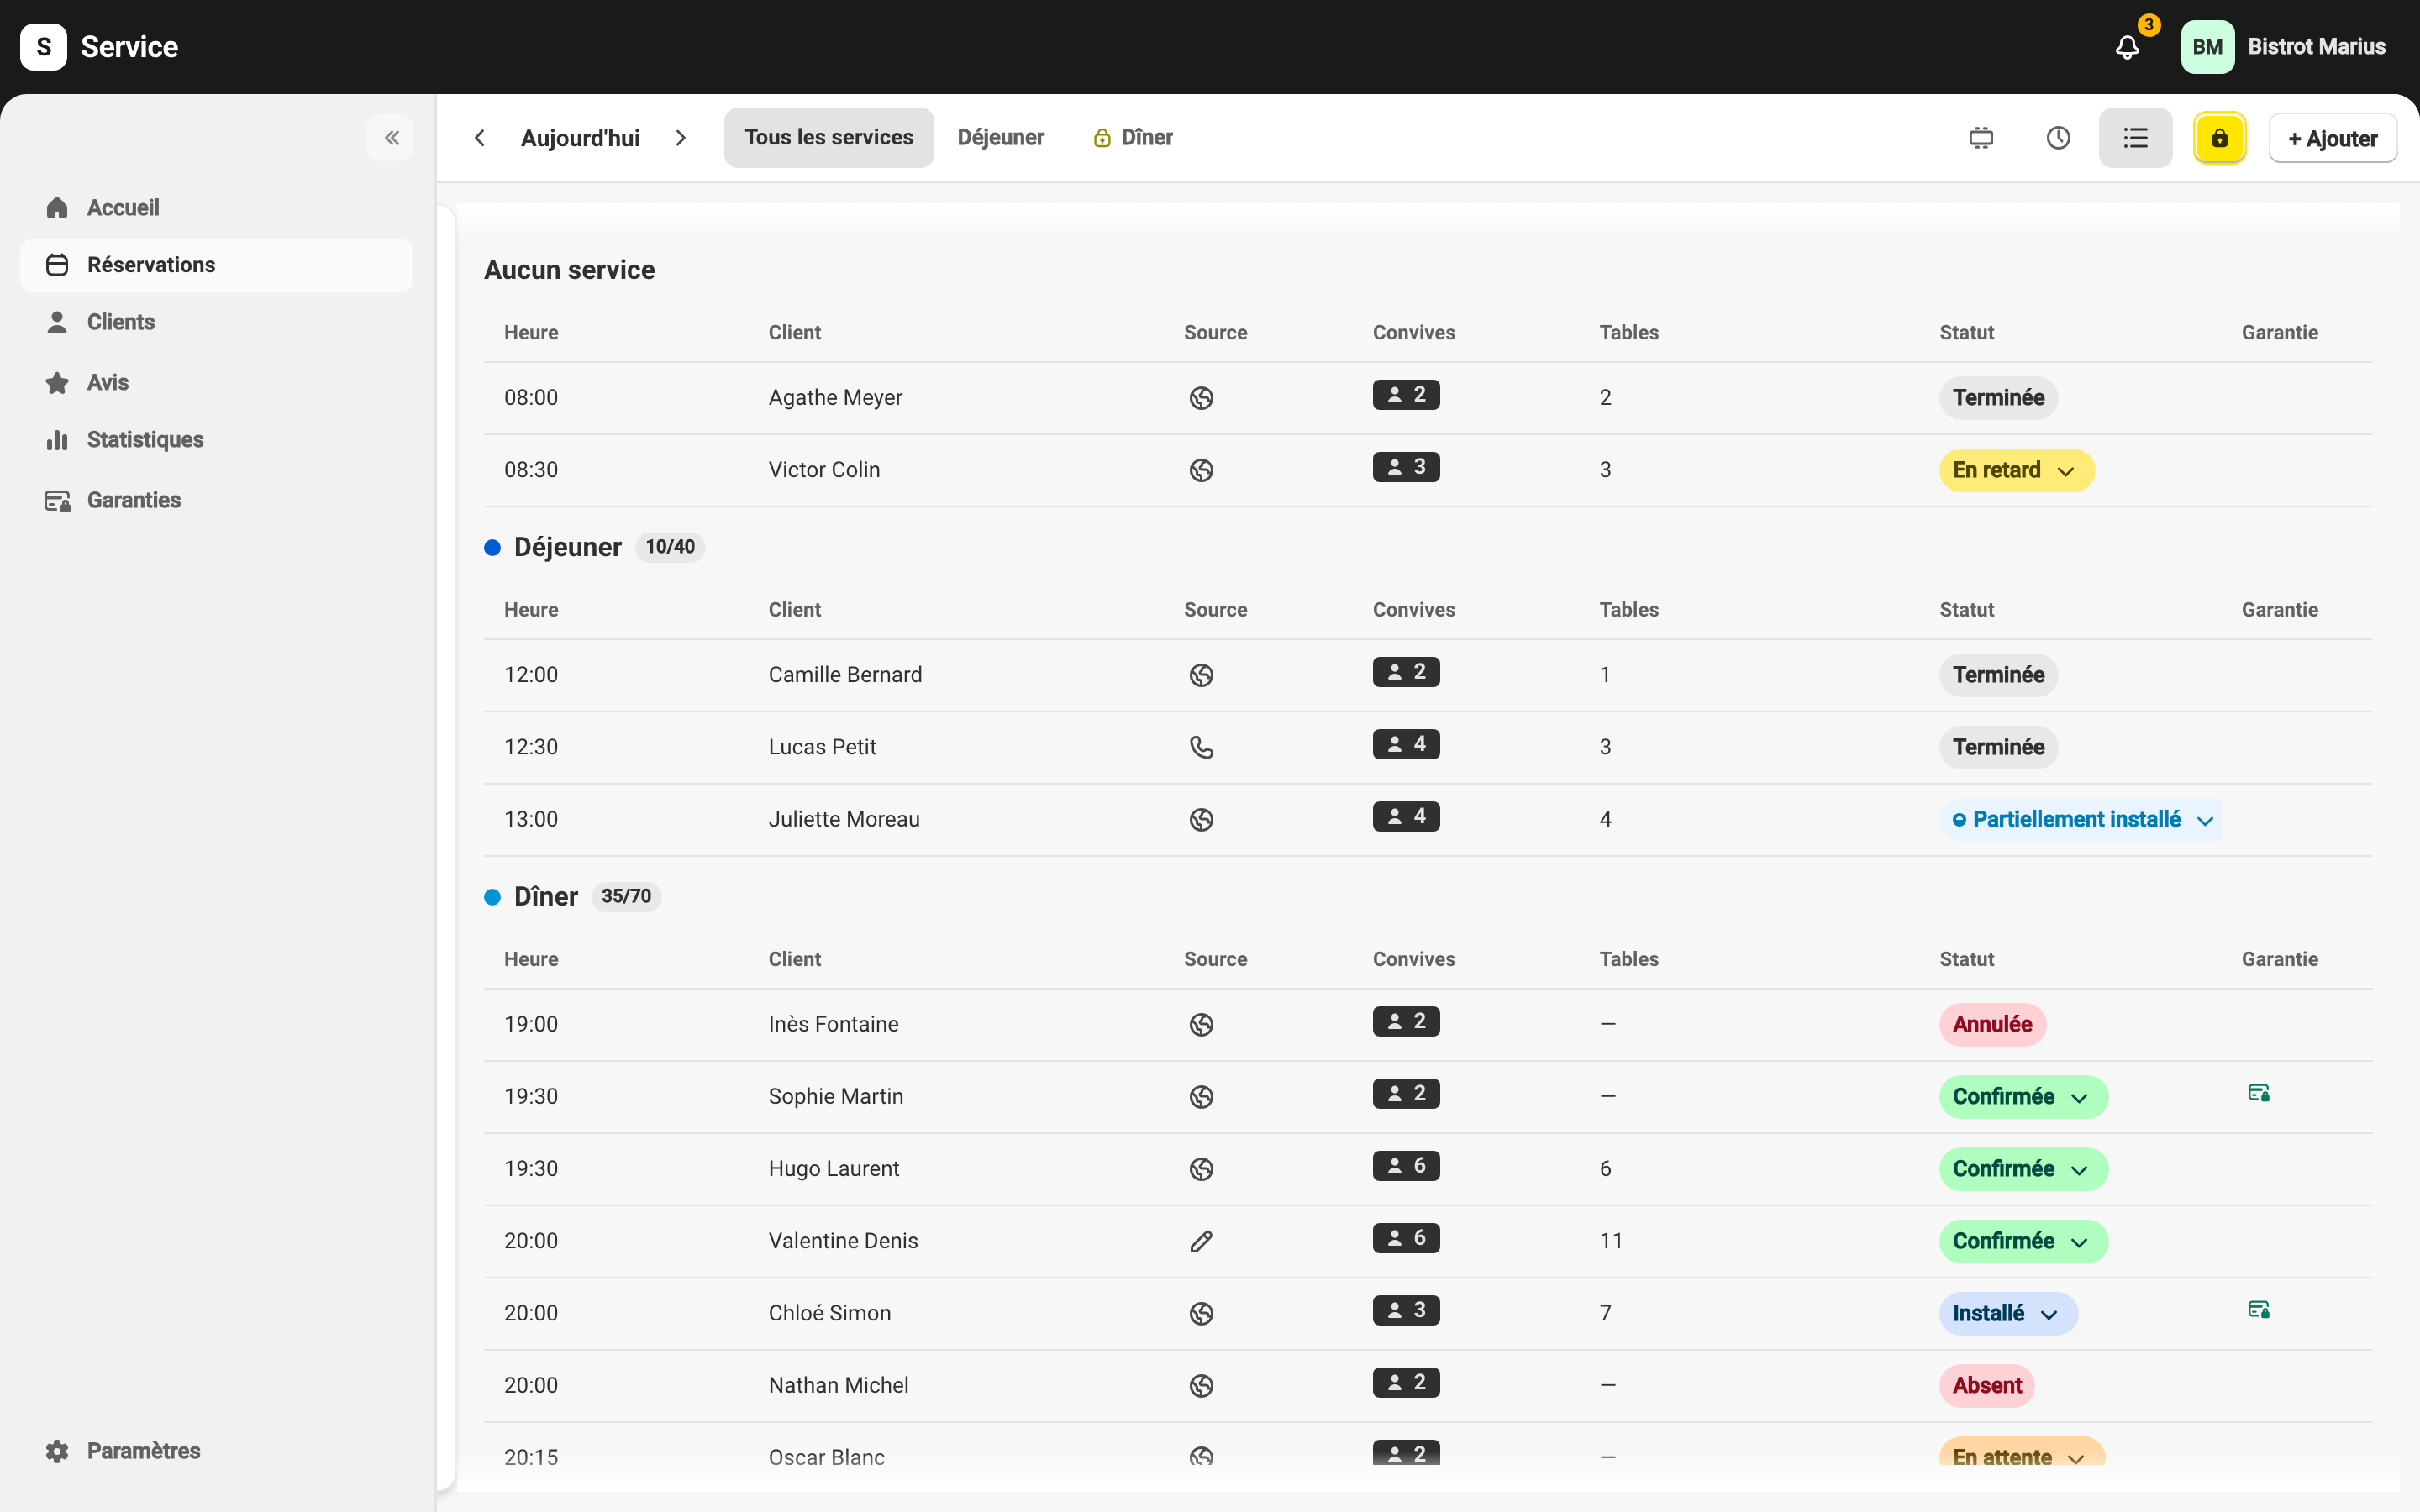Open Confirmée status dropdown for Hugo Laurent
This screenshot has height=1512, width=2420.
[2023, 1169]
